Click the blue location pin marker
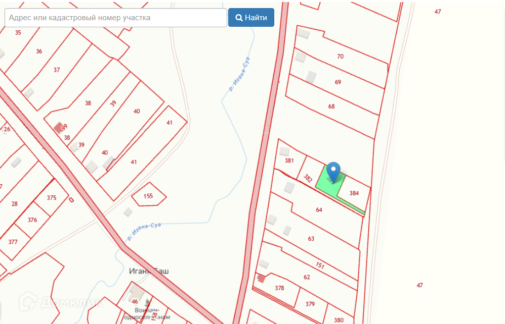 pyautogui.click(x=333, y=172)
